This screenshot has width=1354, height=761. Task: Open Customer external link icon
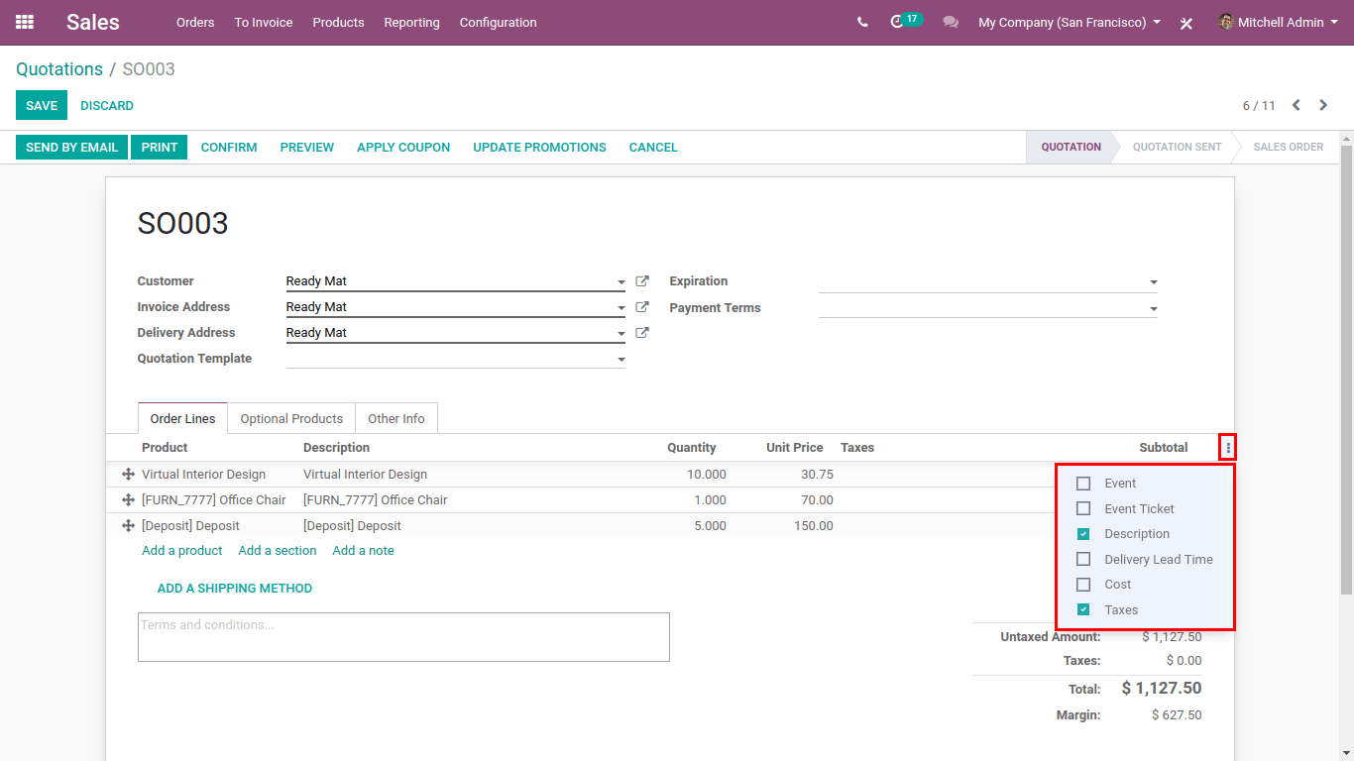642,281
